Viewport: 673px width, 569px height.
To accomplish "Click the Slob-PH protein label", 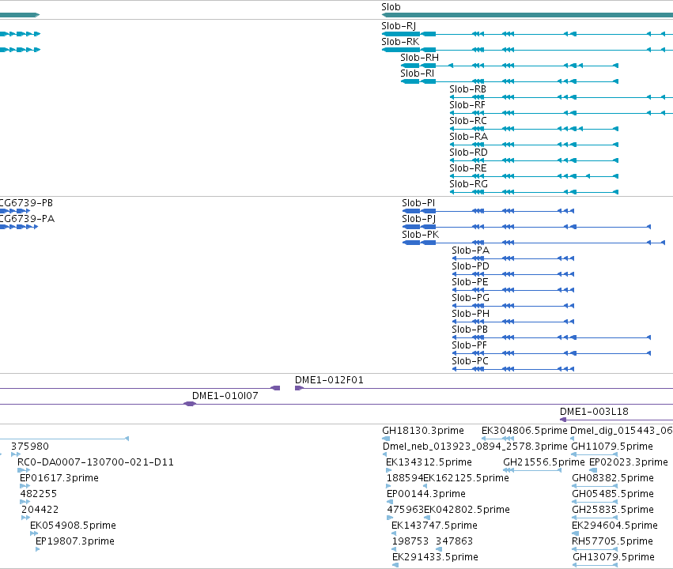I will point(471,314).
